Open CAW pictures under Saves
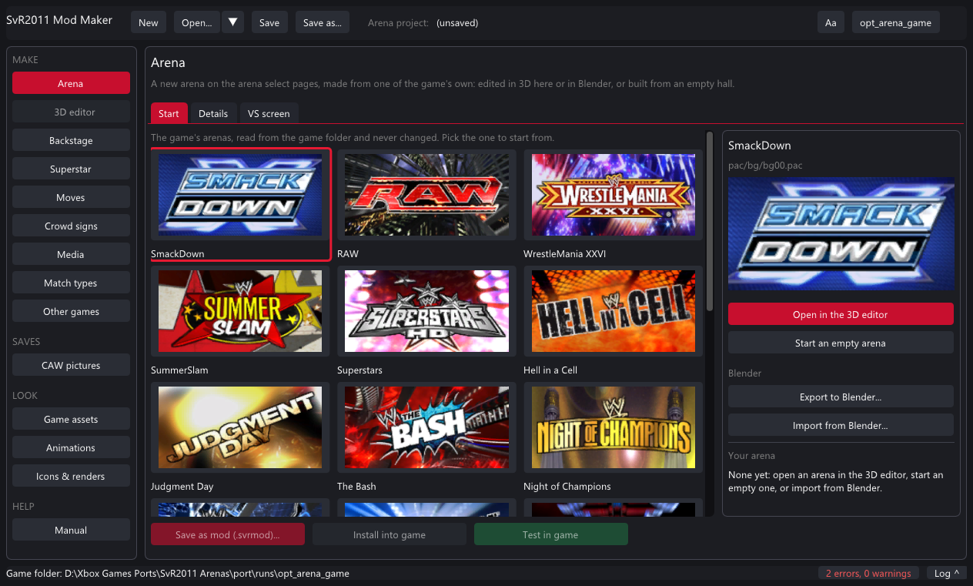The width and height of the screenshot is (973, 586). pos(71,365)
